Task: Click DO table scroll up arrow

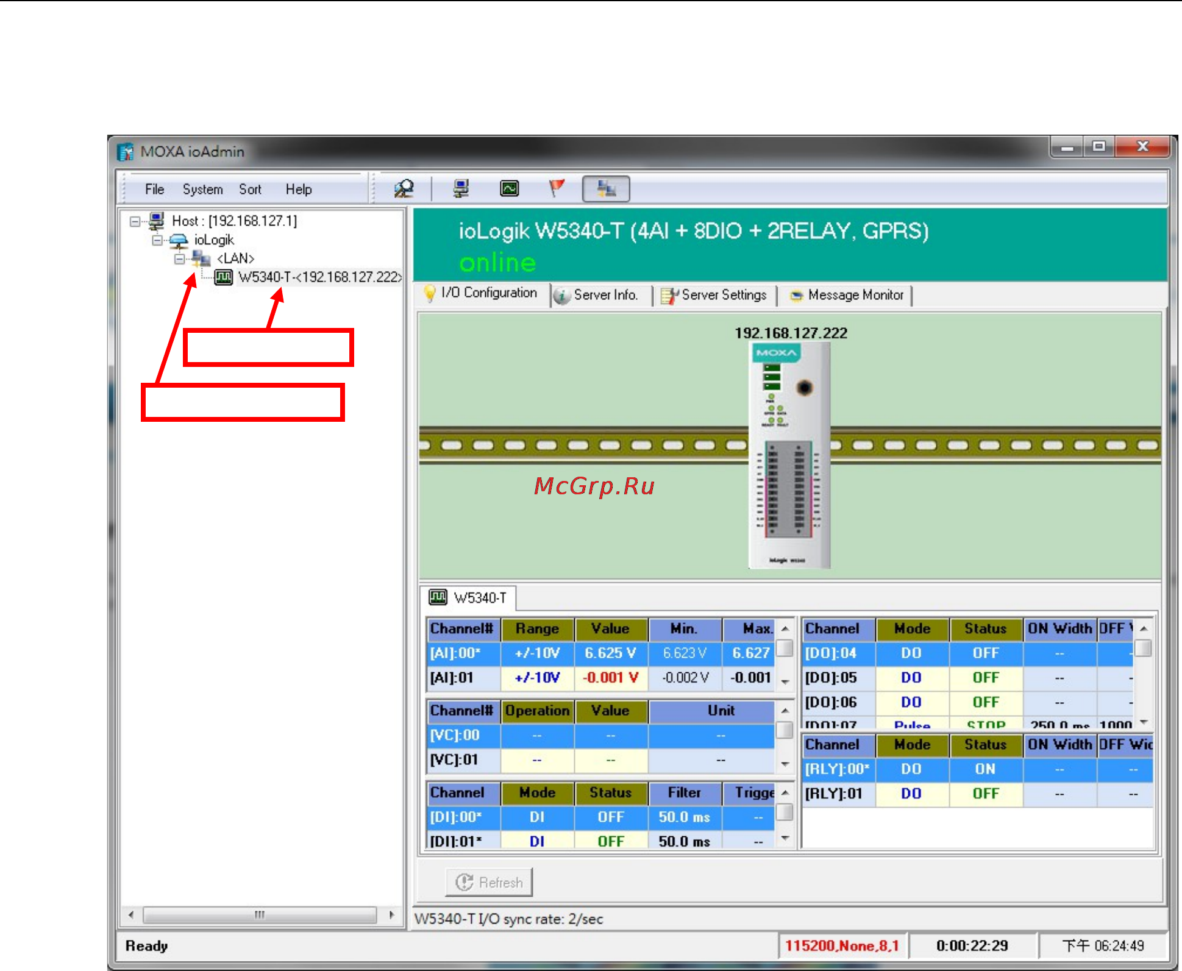Action: click(x=1144, y=628)
